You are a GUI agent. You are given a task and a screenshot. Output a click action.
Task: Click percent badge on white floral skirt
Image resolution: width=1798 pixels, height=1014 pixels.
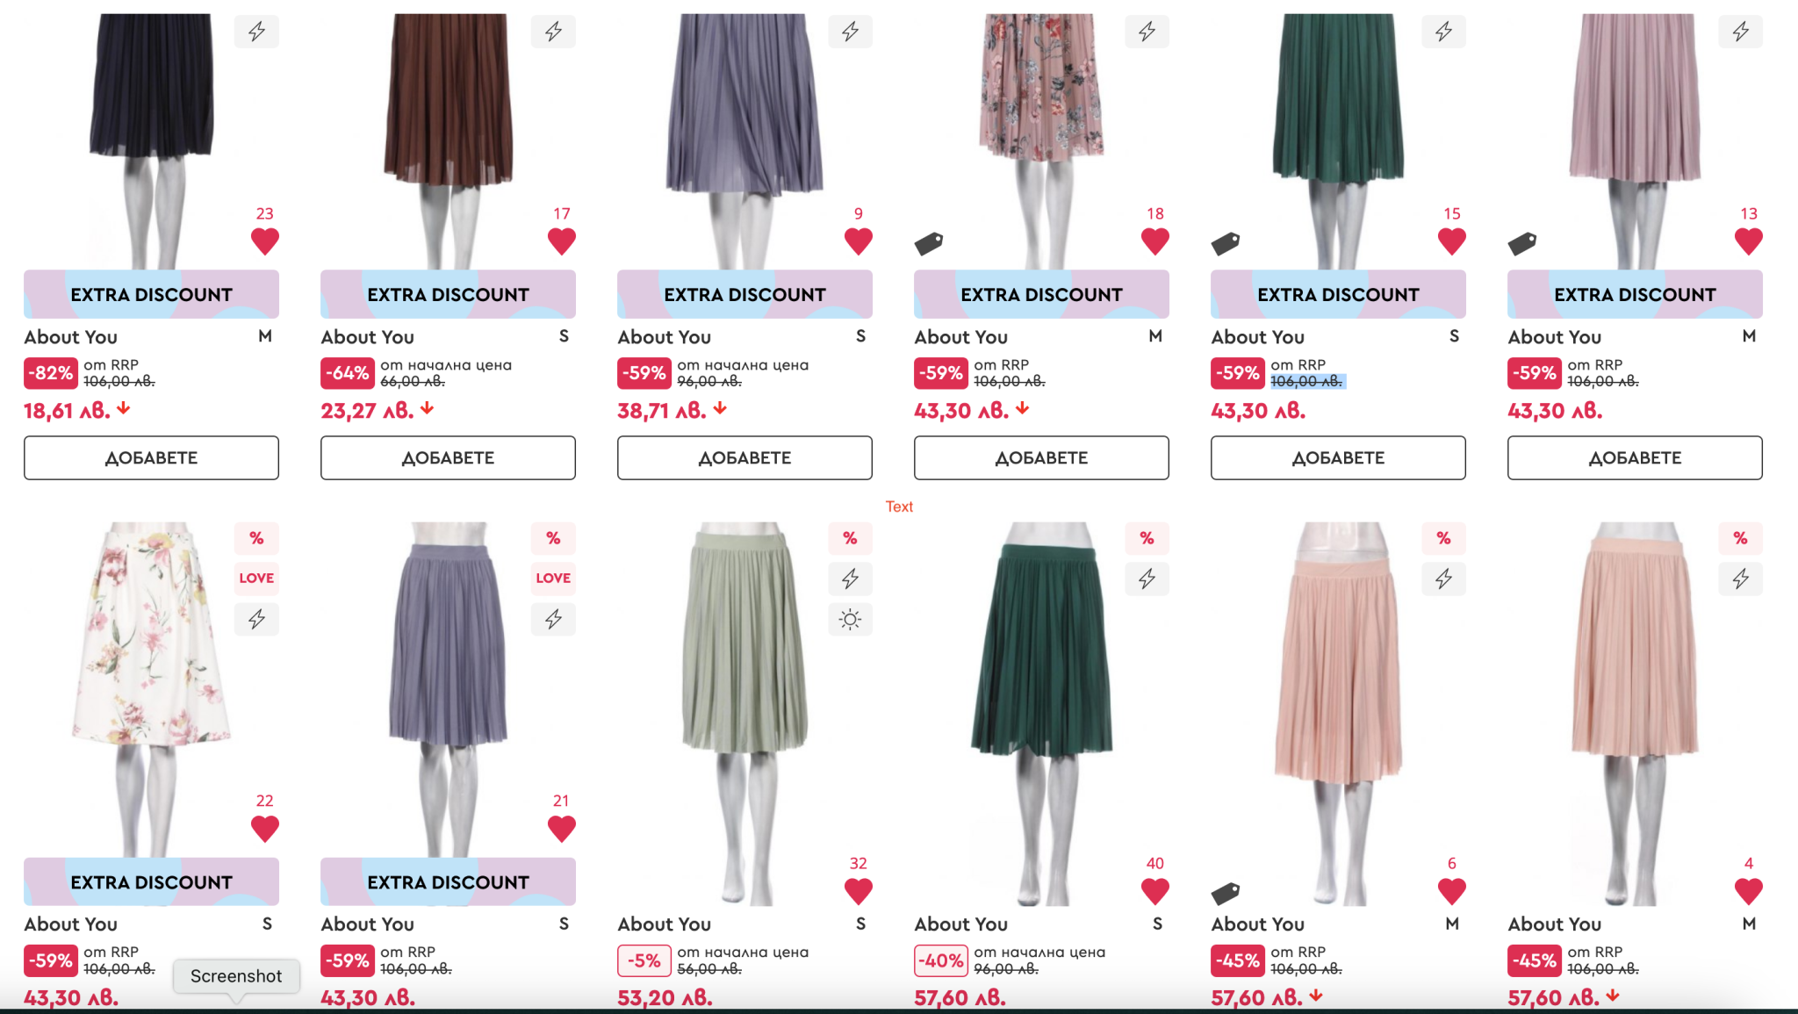pyautogui.click(x=256, y=538)
